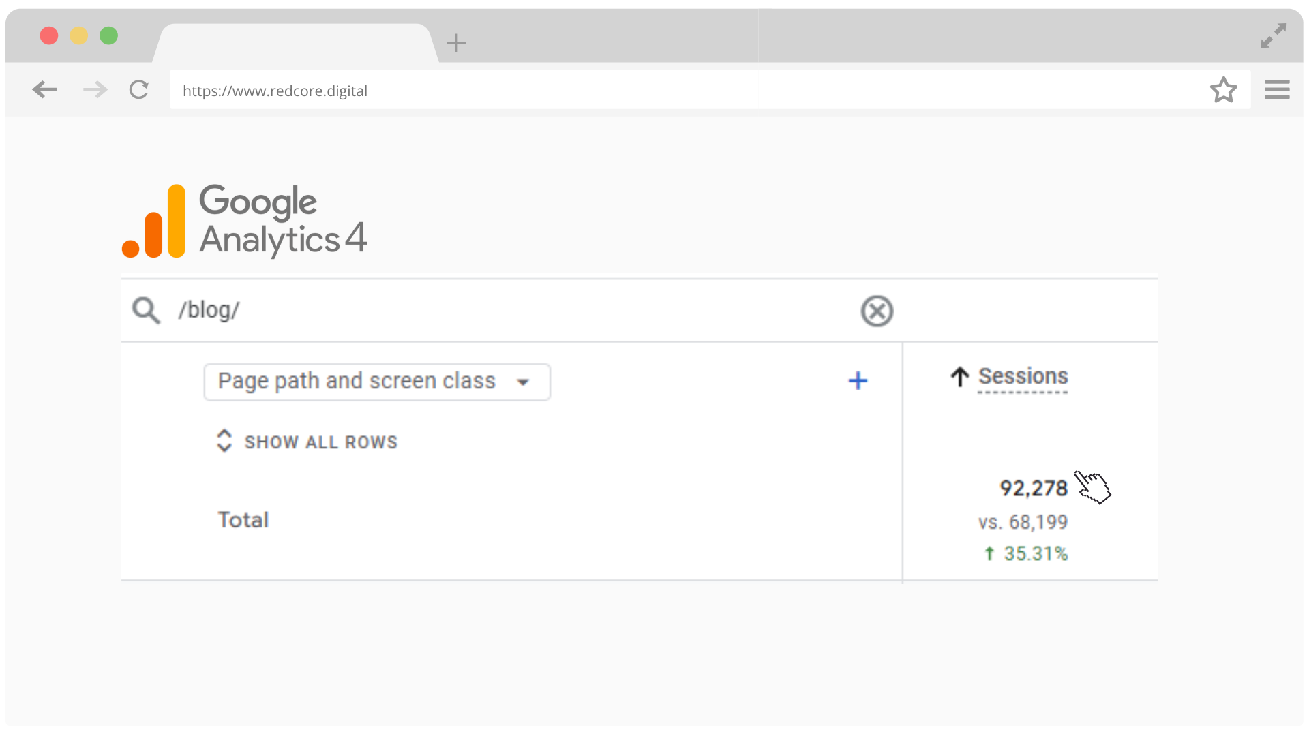Click the search magnifier icon
Viewport: 1309px width, 736px height.
(x=146, y=311)
